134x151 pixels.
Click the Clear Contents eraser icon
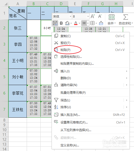(x=56, y=85)
